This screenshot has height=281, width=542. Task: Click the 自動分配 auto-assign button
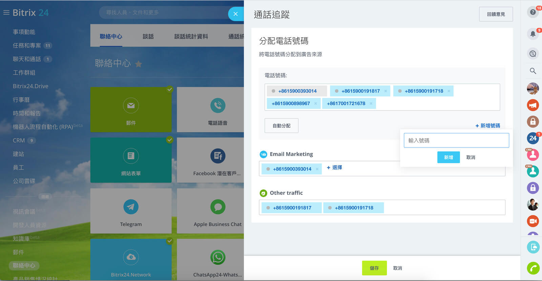[x=282, y=126]
